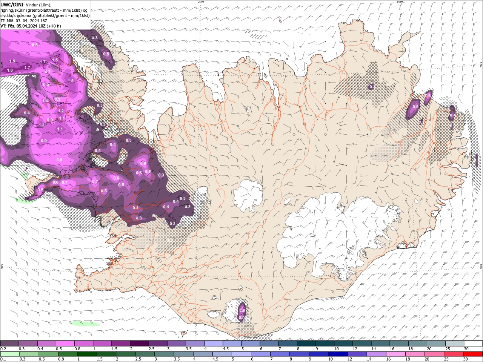Click the upper legend swatch starting at 14
483x362 pixels.
tap(380, 344)
